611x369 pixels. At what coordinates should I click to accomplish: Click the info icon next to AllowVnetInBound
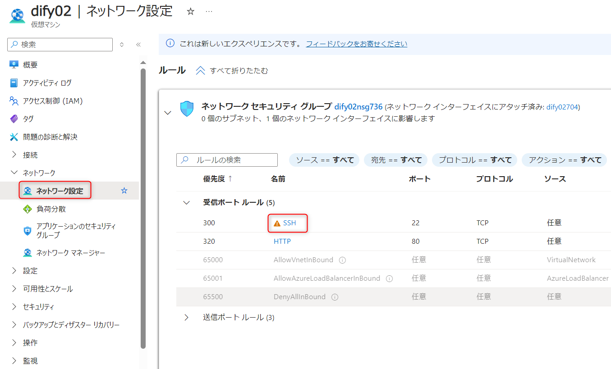[343, 260]
